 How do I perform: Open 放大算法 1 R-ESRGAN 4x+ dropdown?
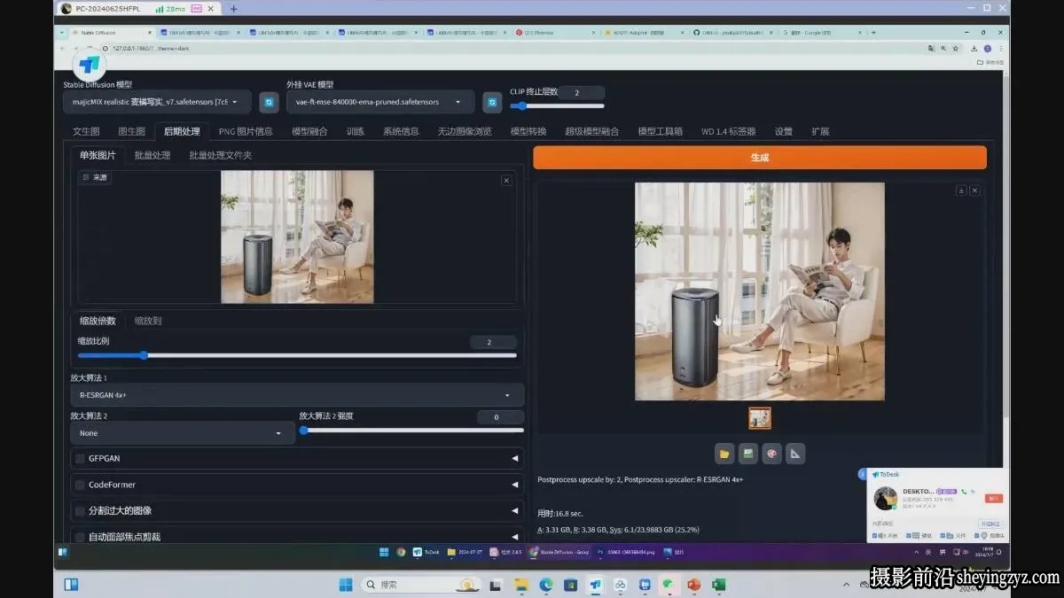(x=297, y=395)
